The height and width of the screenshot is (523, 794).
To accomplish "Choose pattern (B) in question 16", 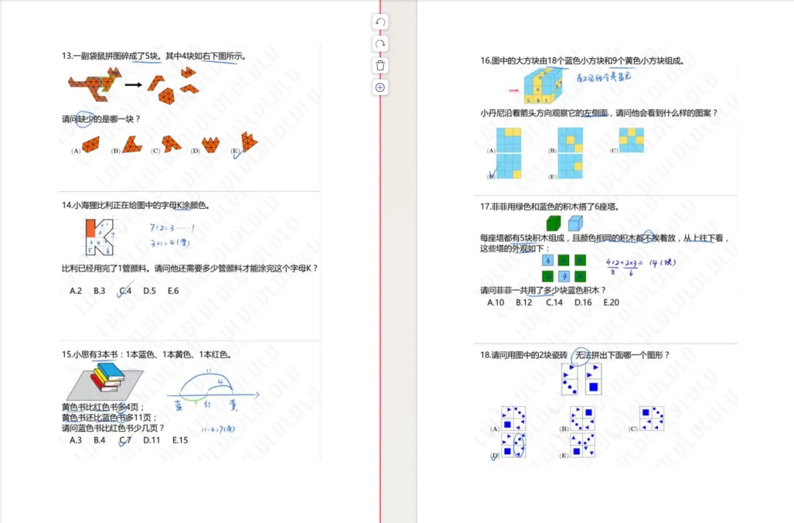I will (x=571, y=140).
